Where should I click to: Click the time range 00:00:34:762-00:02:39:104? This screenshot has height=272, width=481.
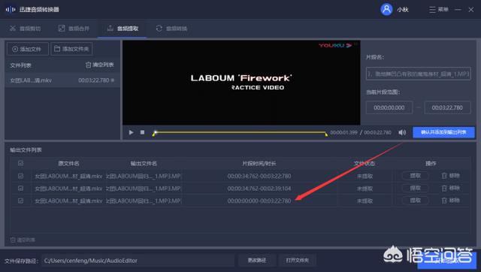(x=259, y=189)
